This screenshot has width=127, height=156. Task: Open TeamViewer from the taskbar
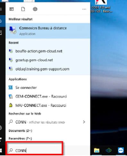[x=121, y=150]
